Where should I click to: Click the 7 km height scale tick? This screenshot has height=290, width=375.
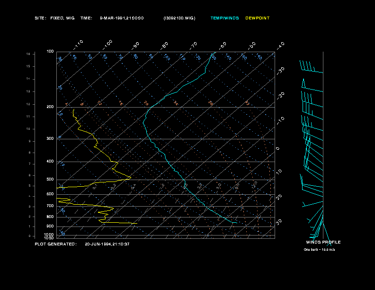click(29, 164)
